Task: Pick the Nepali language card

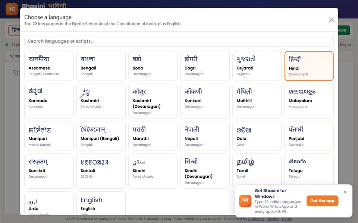Action: pyautogui.click(x=205, y=136)
